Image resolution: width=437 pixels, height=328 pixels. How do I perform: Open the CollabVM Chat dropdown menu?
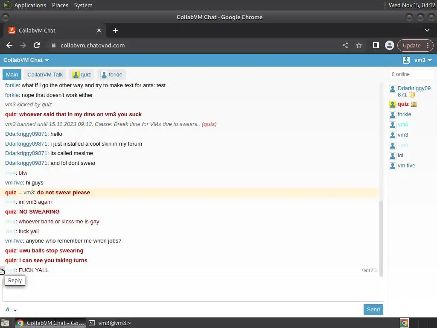pos(26,60)
